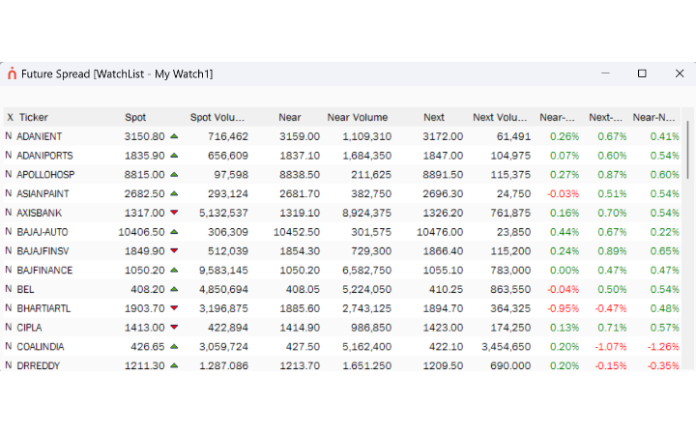This screenshot has height=433, width=696.
Task: Select the COALINDIA ticker
Action: pos(41,346)
